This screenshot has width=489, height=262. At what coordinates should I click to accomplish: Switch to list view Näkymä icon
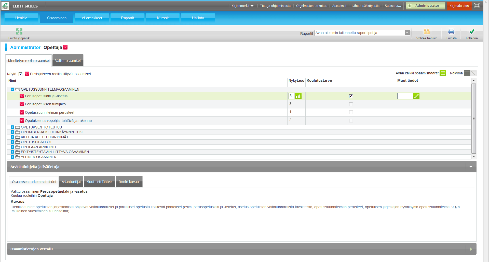tap(467, 73)
